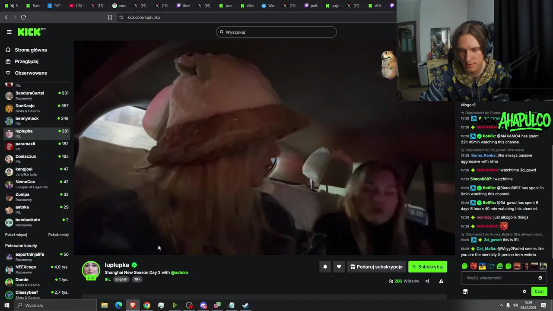The height and width of the screenshot is (311, 553).
Task: Open chat settings gear icon
Action: (x=524, y=292)
